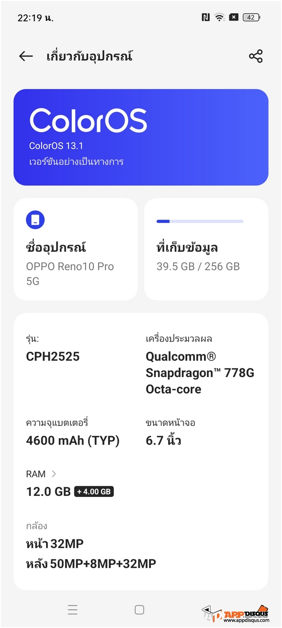This screenshot has width=282, height=628.
Task: Tap the 6.7 นิ้ว screen size entry
Action: pos(163,441)
